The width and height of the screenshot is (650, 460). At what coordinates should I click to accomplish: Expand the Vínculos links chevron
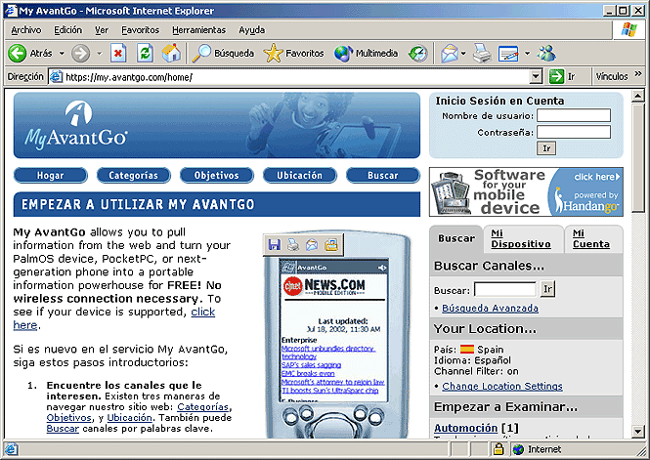click(x=638, y=74)
